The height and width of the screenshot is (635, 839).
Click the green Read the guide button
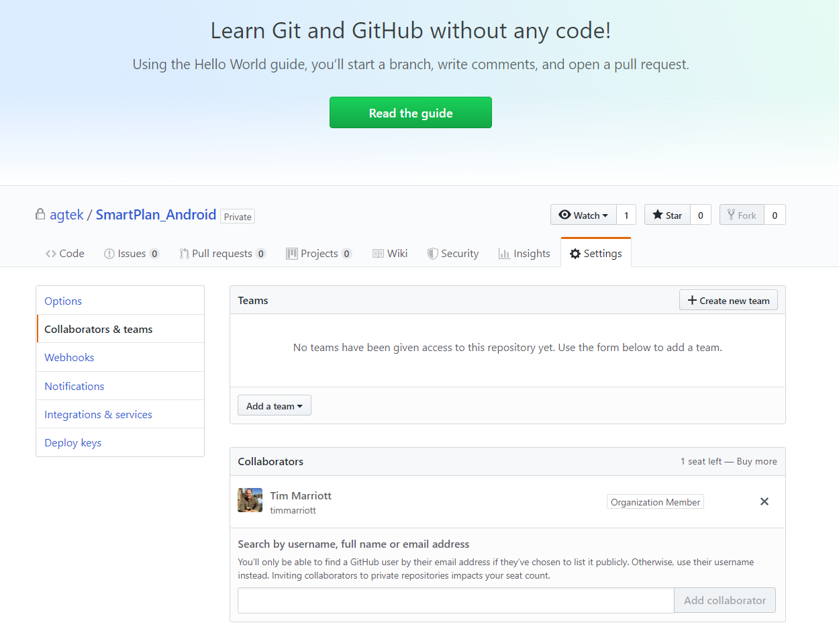click(x=410, y=113)
